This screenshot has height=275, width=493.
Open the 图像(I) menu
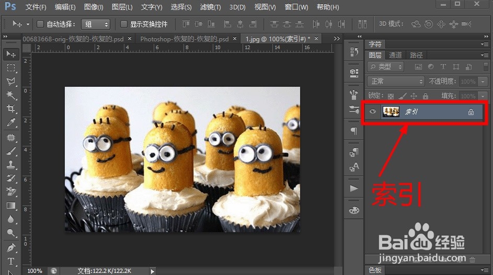tap(94, 7)
